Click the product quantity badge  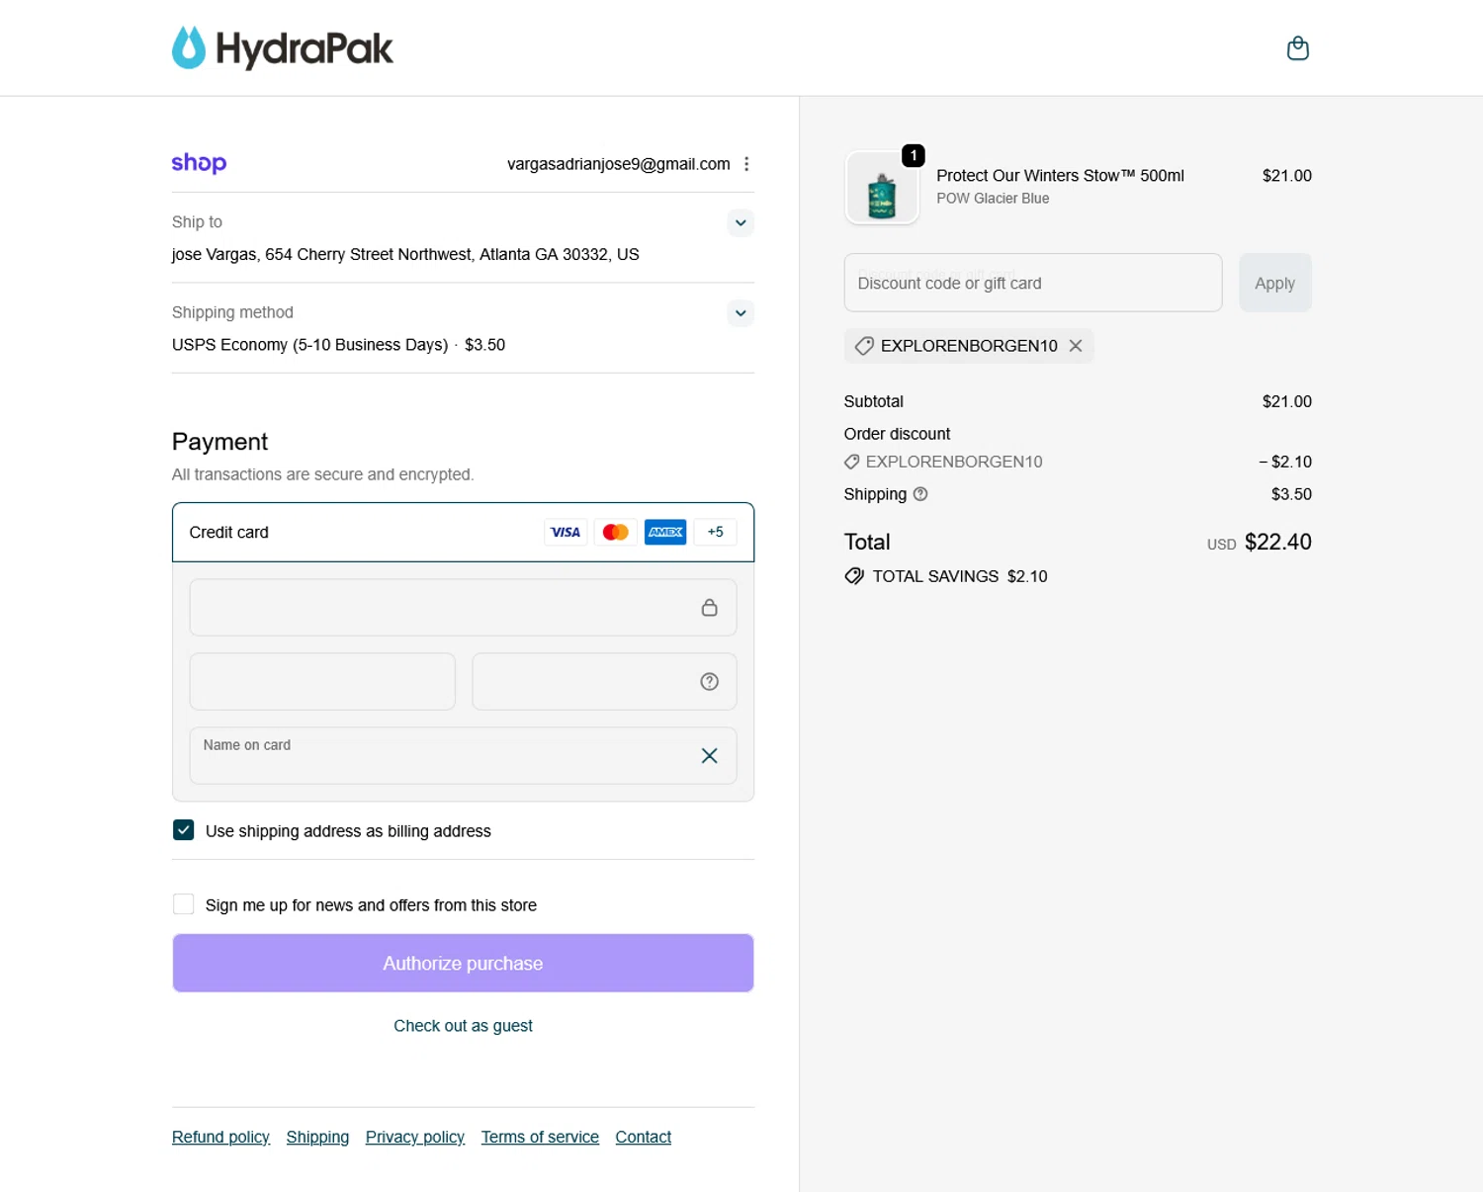[x=914, y=155]
